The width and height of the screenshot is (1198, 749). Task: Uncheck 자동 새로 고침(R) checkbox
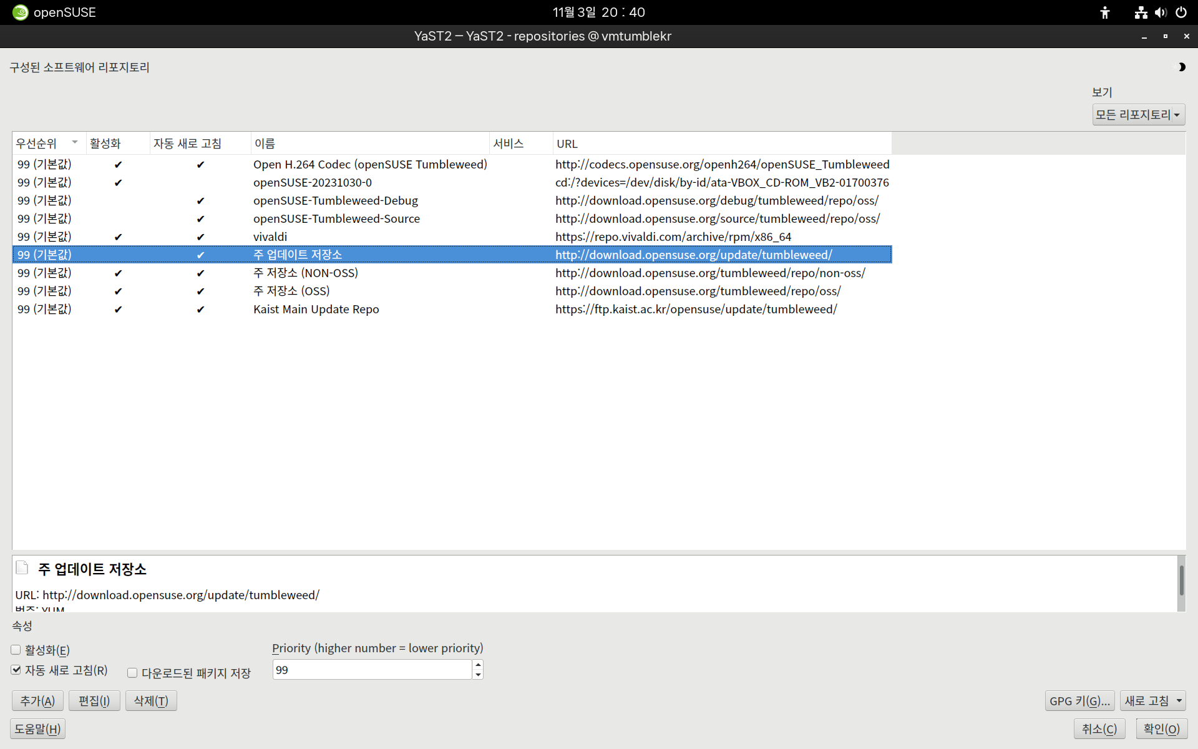16,670
